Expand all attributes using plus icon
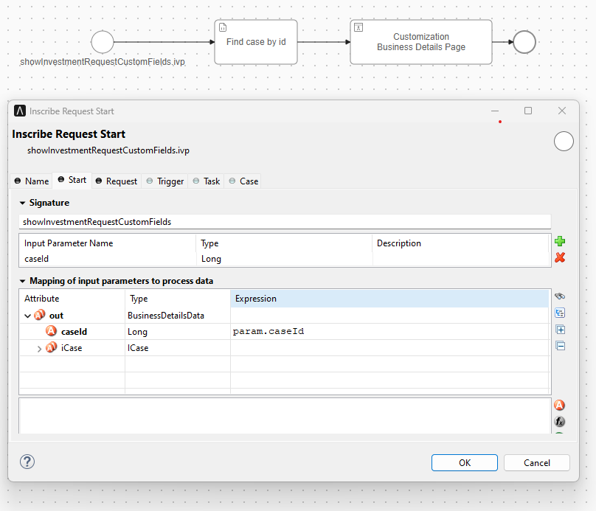The height and width of the screenshot is (511, 596). (x=560, y=329)
